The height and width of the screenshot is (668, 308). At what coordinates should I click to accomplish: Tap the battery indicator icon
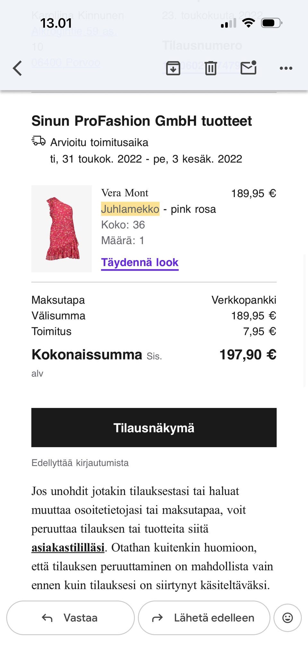click(x=271, y=23)
